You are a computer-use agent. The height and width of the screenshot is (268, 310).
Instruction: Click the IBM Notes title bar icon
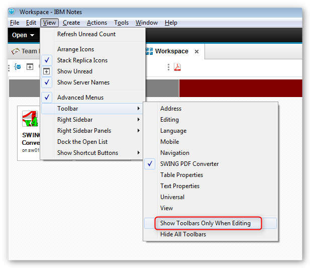coord(12,12)
